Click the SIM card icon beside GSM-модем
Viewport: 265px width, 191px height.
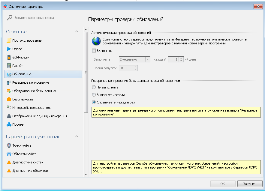[x=9, y=57]
